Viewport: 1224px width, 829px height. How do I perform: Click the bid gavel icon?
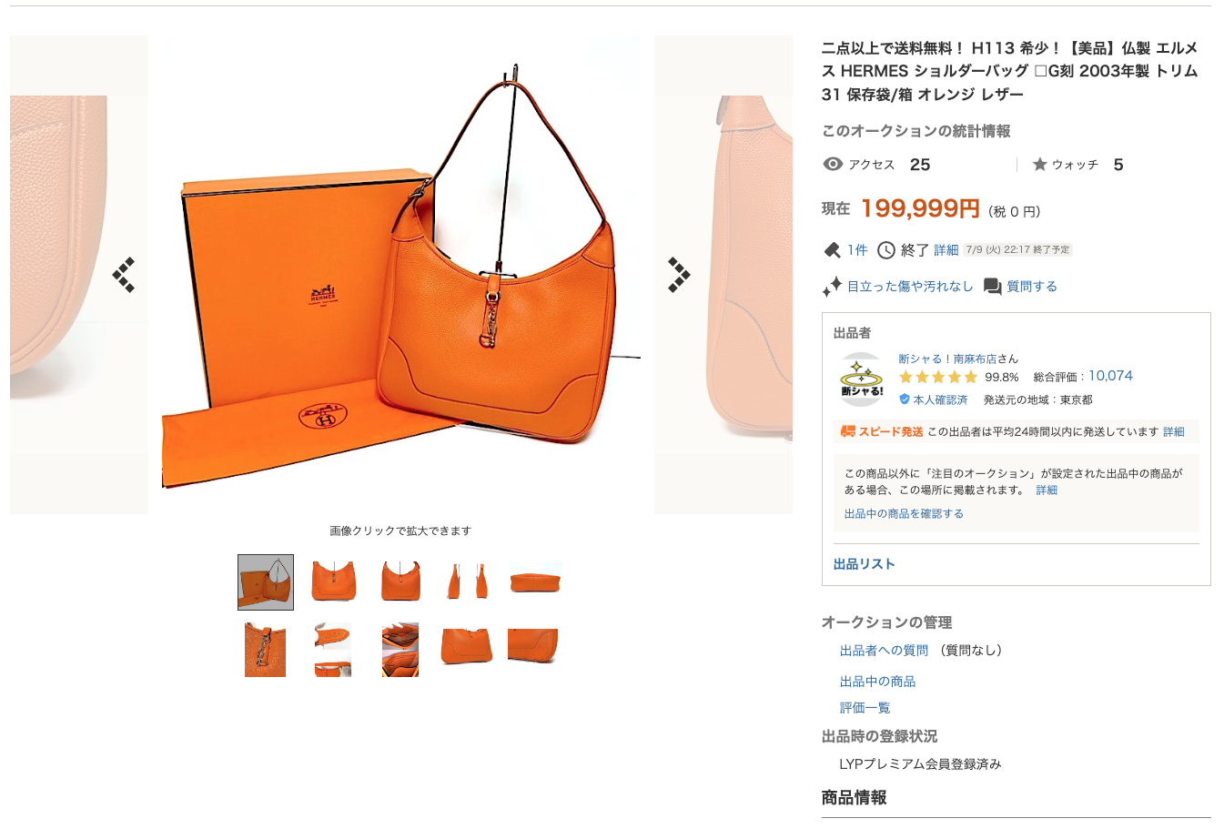tap(832, 250)
